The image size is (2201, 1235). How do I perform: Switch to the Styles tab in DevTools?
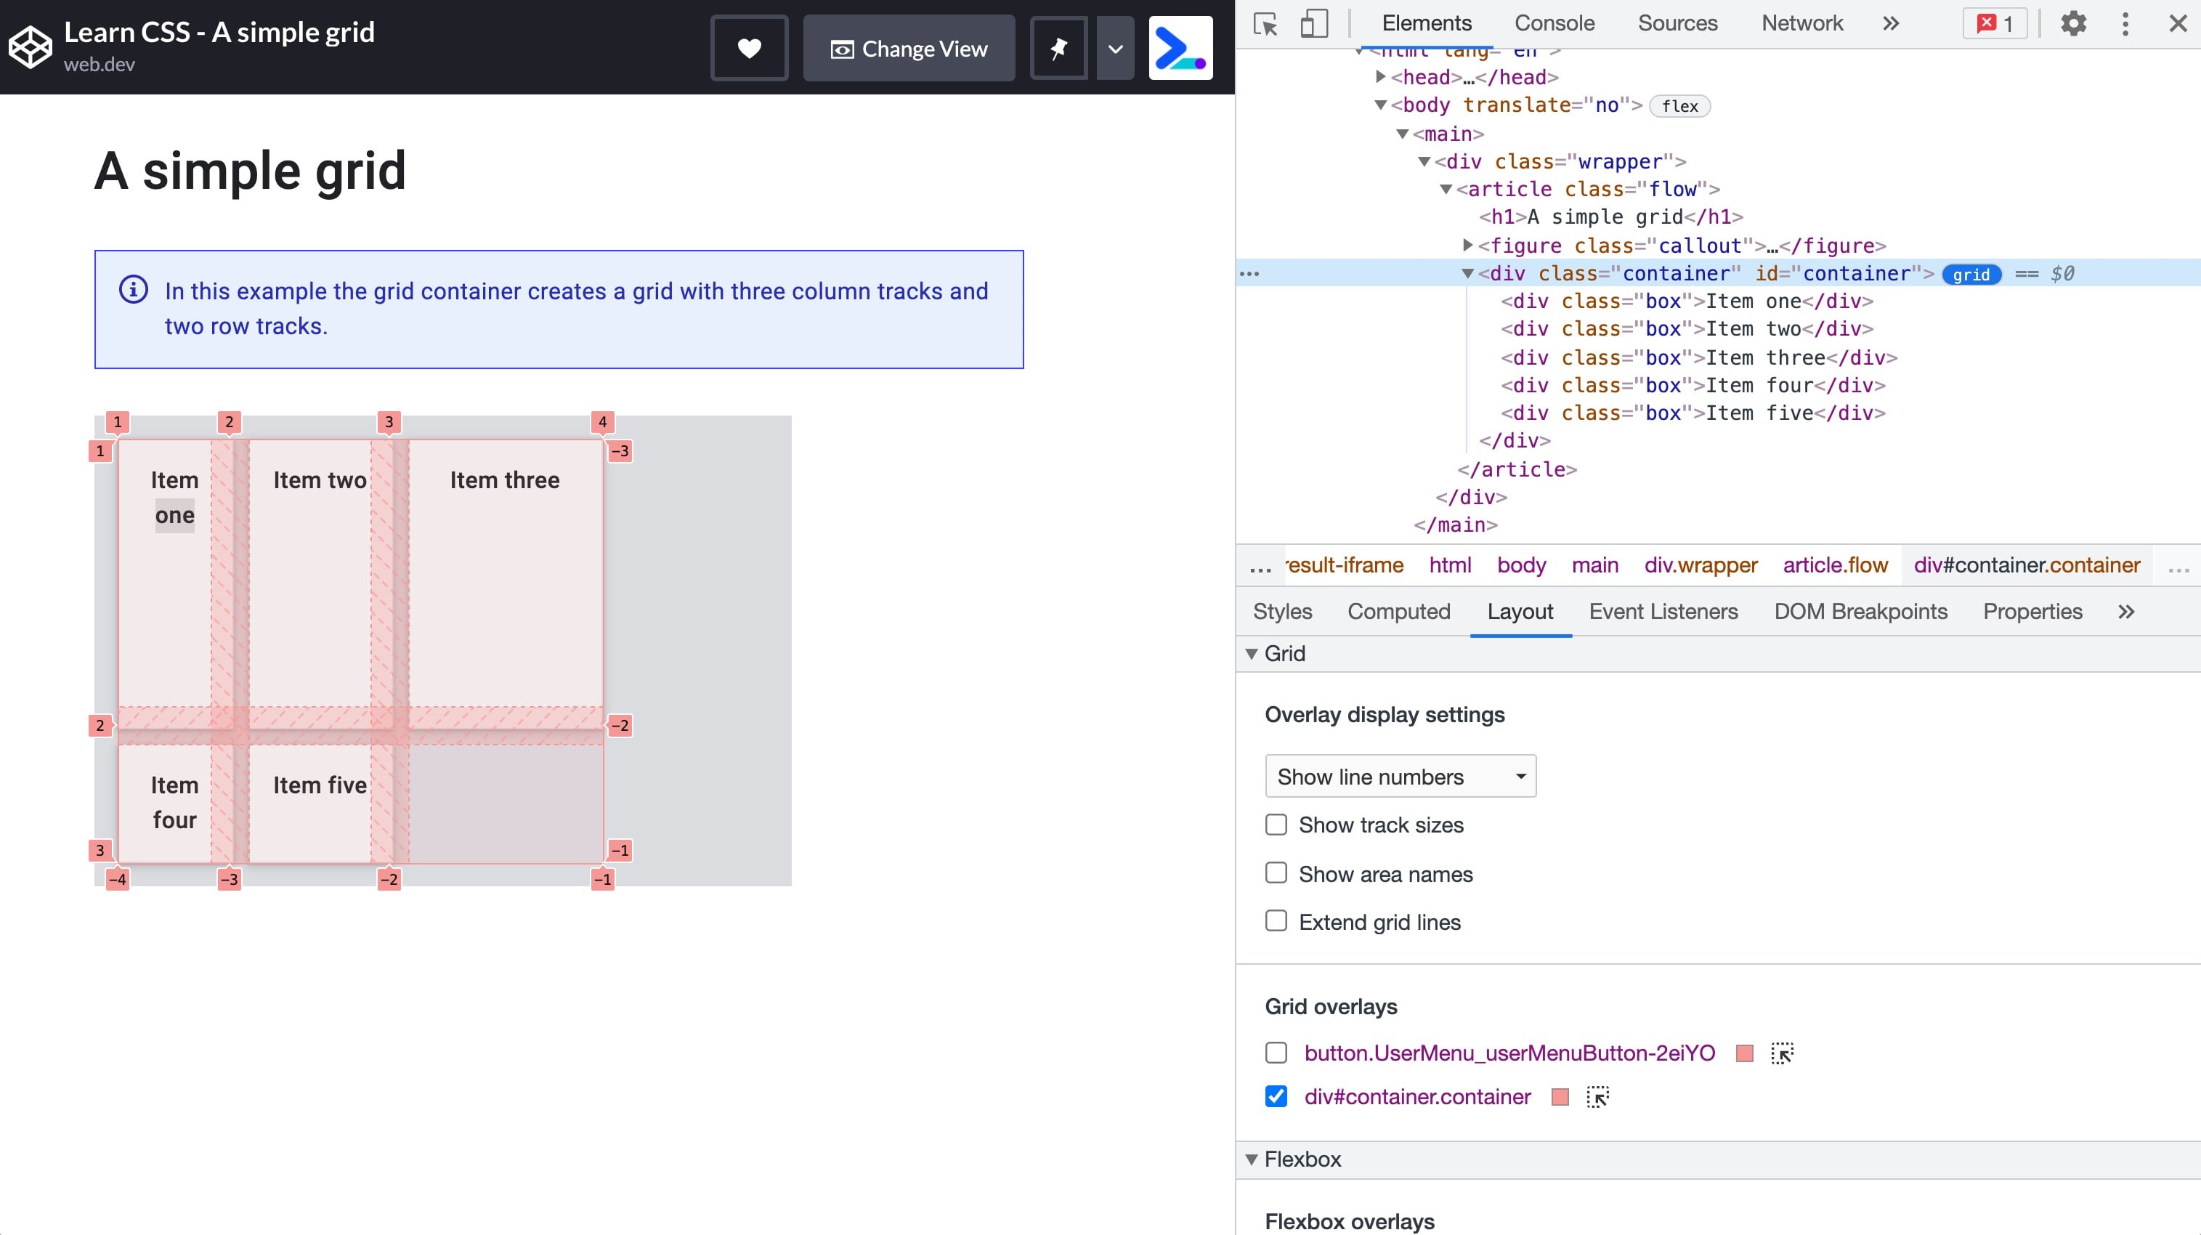point(1285,611)
